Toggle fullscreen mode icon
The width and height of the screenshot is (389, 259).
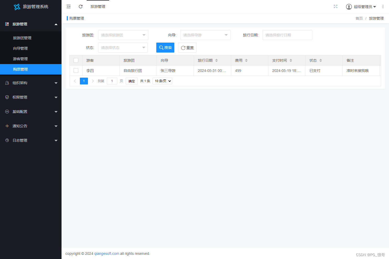[336, 7]
